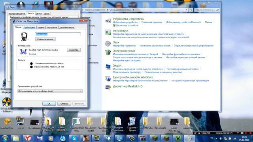Switch to the Улучшения tab

[52, 28]
